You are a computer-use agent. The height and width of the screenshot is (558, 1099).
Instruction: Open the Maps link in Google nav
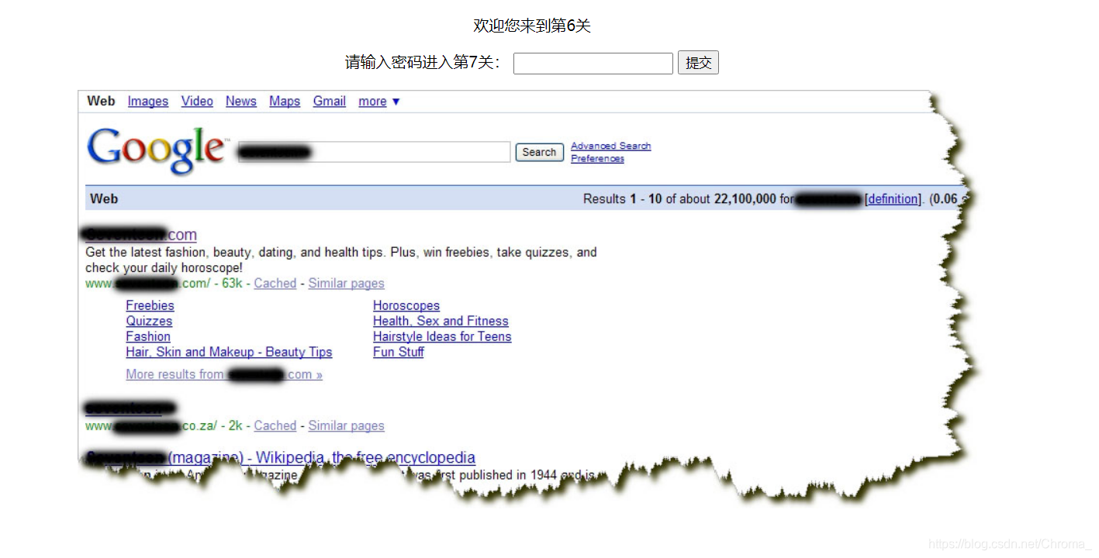[x=285, y=102]
